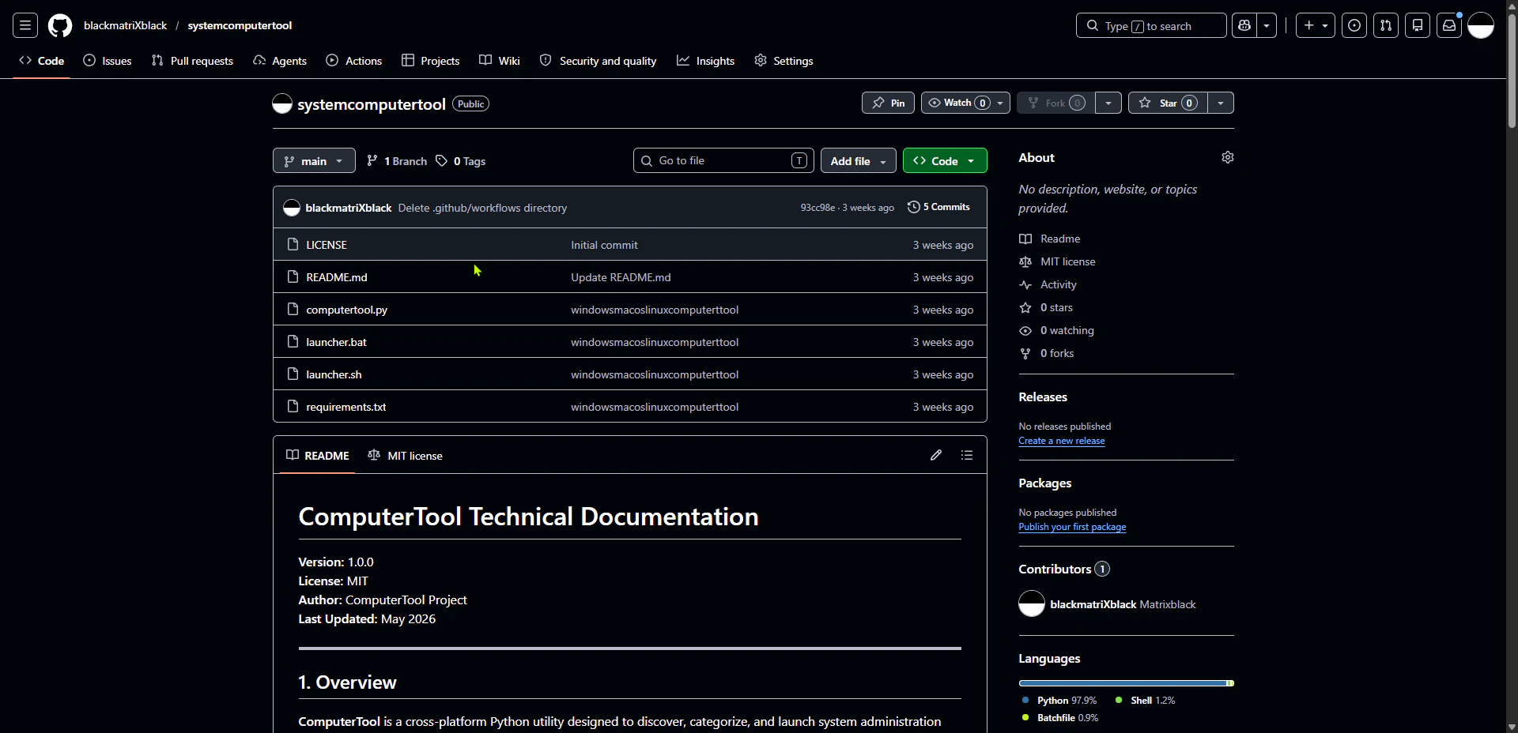The height and width of the screenshot is (733, 1518).
Task: Open the computertool.py file
Action: click(x=347, y=310)
